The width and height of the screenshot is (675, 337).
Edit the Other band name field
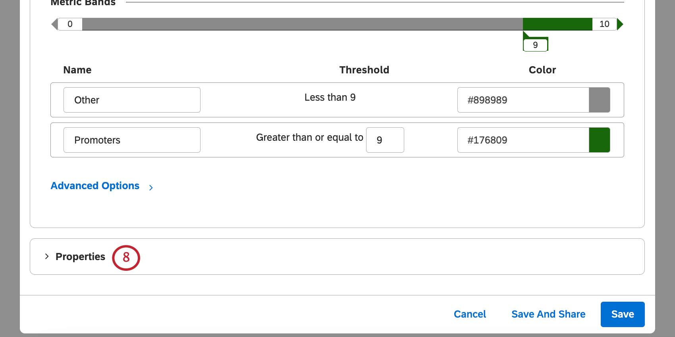pyautogui.click(x=132, y=100)
